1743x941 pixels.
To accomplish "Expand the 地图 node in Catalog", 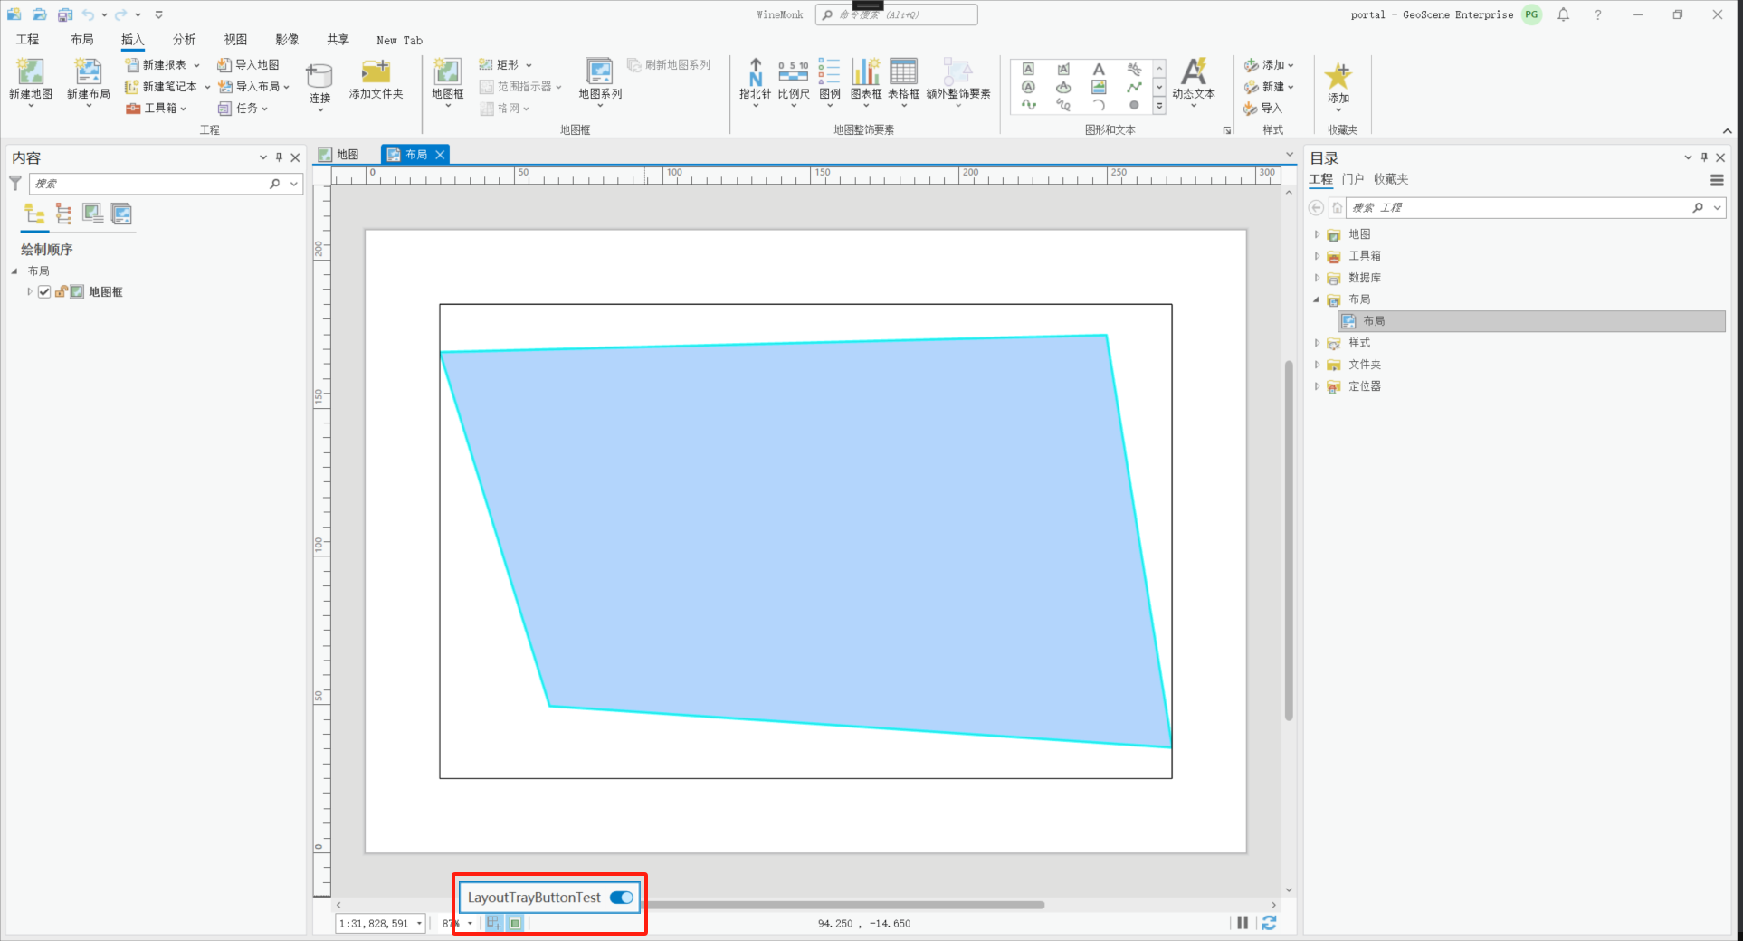I will 1317,234.
